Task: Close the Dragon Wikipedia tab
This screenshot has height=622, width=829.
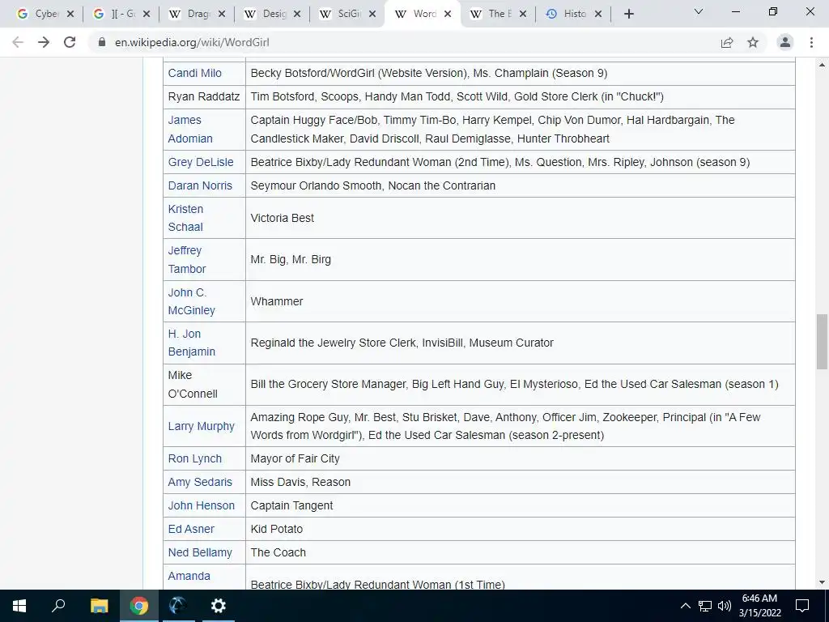Action: [x=222, y=15]
